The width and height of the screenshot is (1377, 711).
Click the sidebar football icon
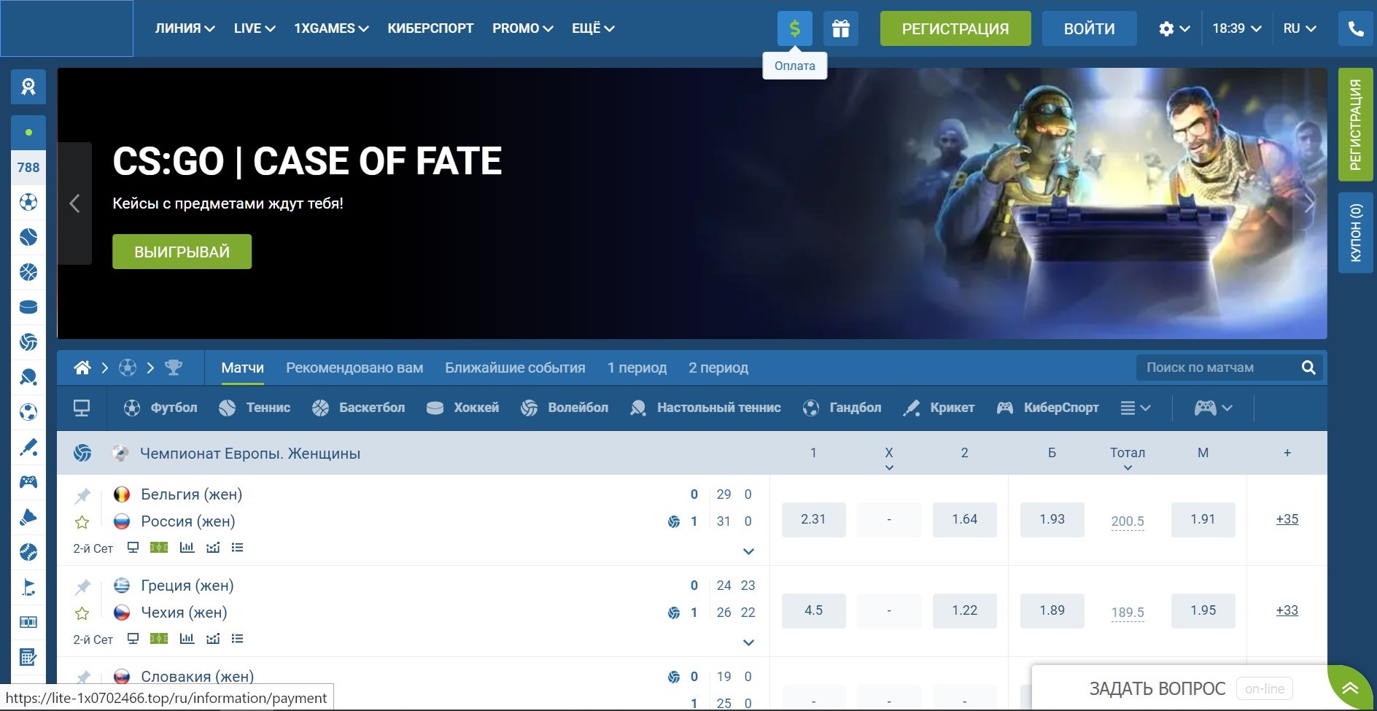pos(28,202)
